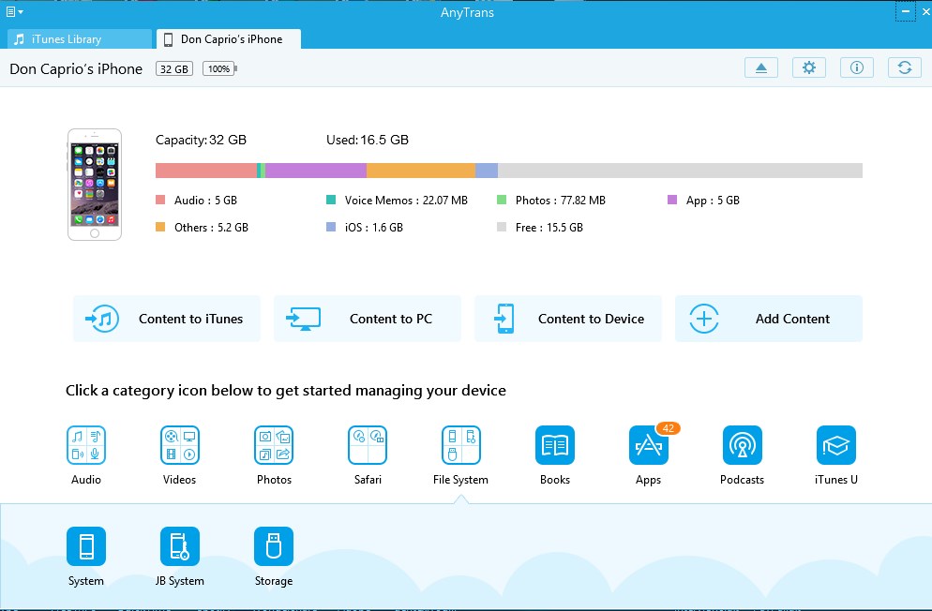
Task: Click the pink Audio segment of storage bar
Action: [206, 171]
